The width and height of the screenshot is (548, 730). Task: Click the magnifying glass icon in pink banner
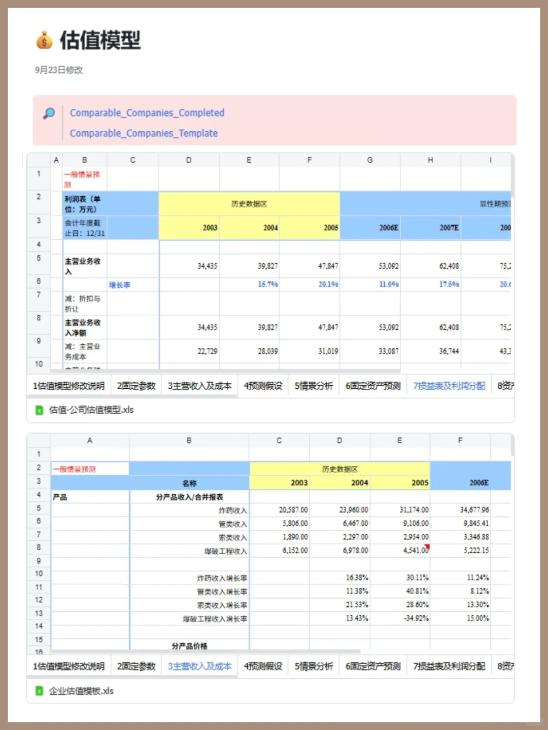pos(49,113)
